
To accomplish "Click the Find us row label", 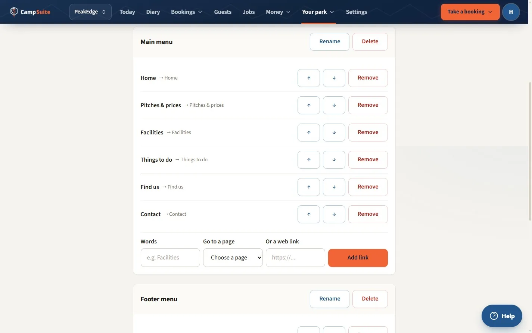I will coord(150,187).
